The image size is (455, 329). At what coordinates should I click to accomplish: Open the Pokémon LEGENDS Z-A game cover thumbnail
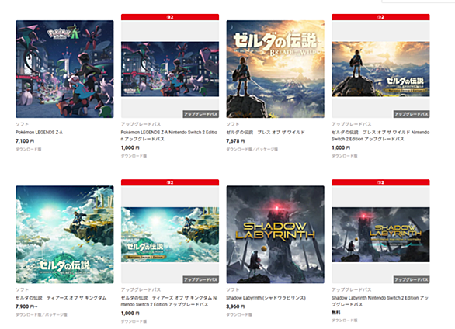point(64,69)
